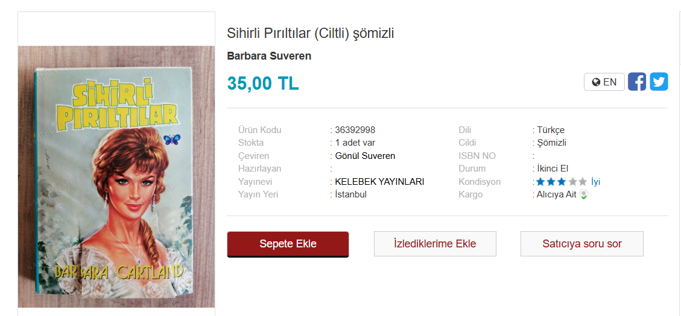The image size is (681, 316).
Task: Click the Sihirli Pırıltılar (Ciltli) title
Action: point(311,33)
